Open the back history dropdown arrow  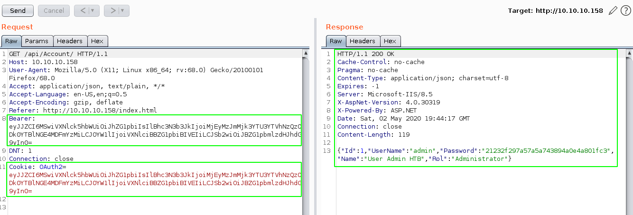click(x=92, y=10)
